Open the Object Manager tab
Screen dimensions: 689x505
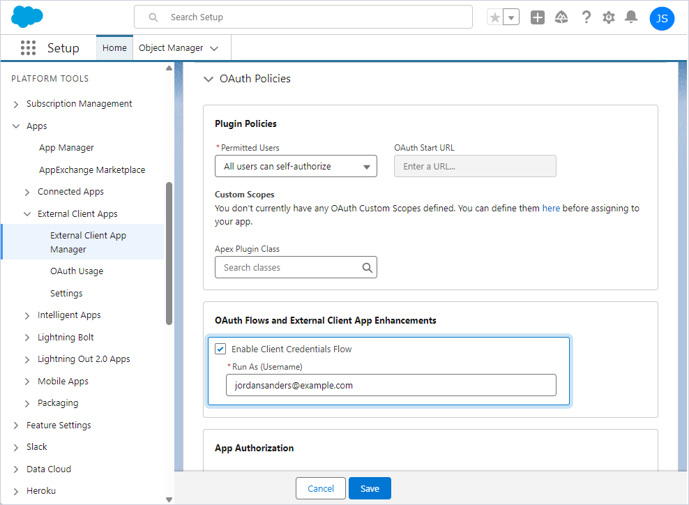click(x=171, y=47)
